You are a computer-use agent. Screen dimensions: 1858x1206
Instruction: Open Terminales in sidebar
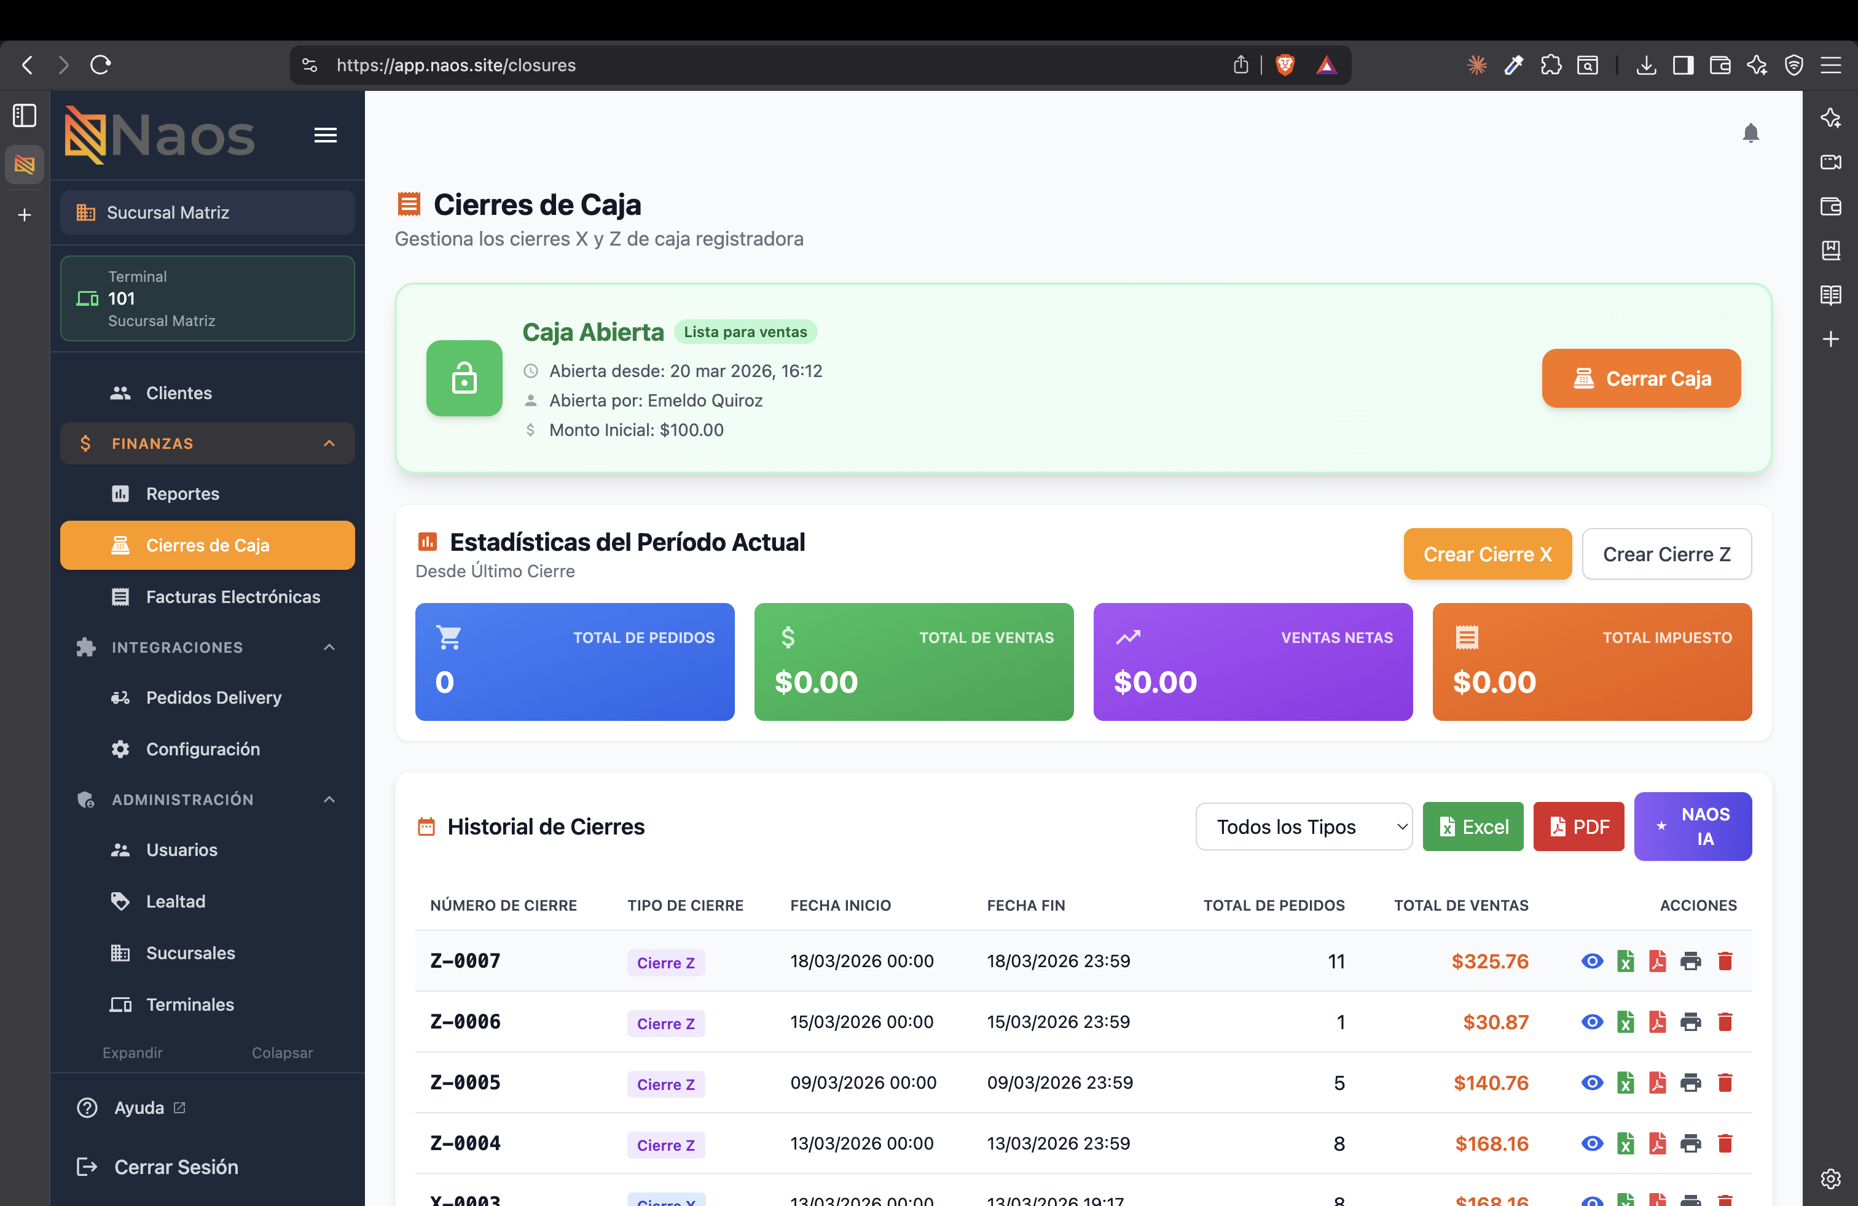[x=207, y=1004]
